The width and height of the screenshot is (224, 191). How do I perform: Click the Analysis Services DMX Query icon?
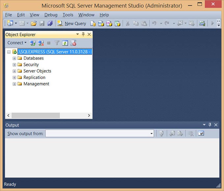[109, 23]
